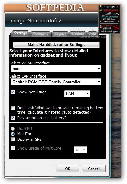127x184 pixels.
Task: Click the red Disconnected status in gadget
Action: [111, 11]
